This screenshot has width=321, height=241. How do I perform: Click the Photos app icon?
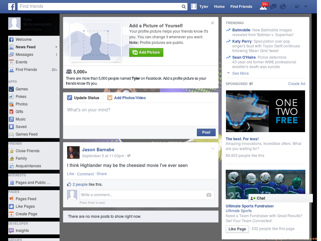[x=11, y=104]
